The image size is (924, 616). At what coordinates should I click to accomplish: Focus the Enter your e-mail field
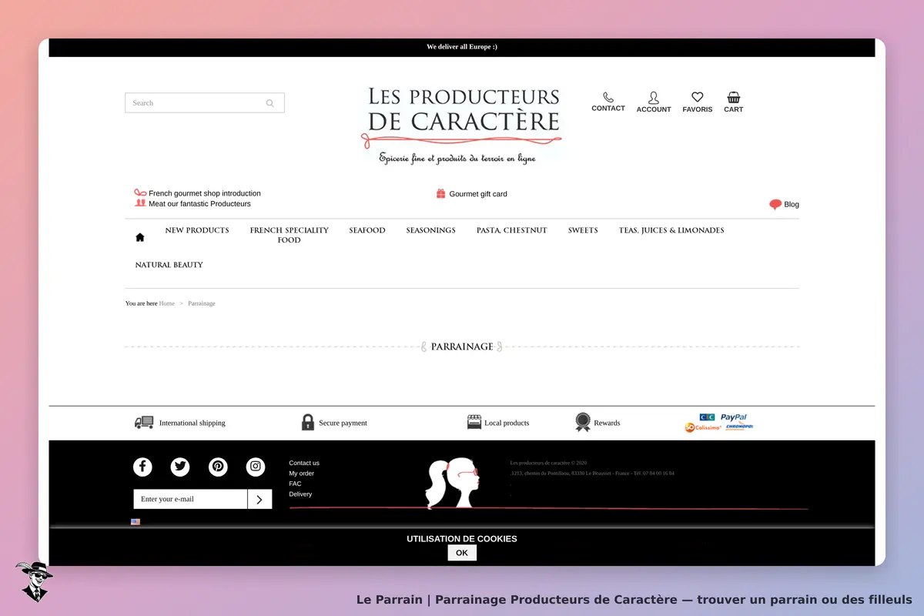pos(190,499)
